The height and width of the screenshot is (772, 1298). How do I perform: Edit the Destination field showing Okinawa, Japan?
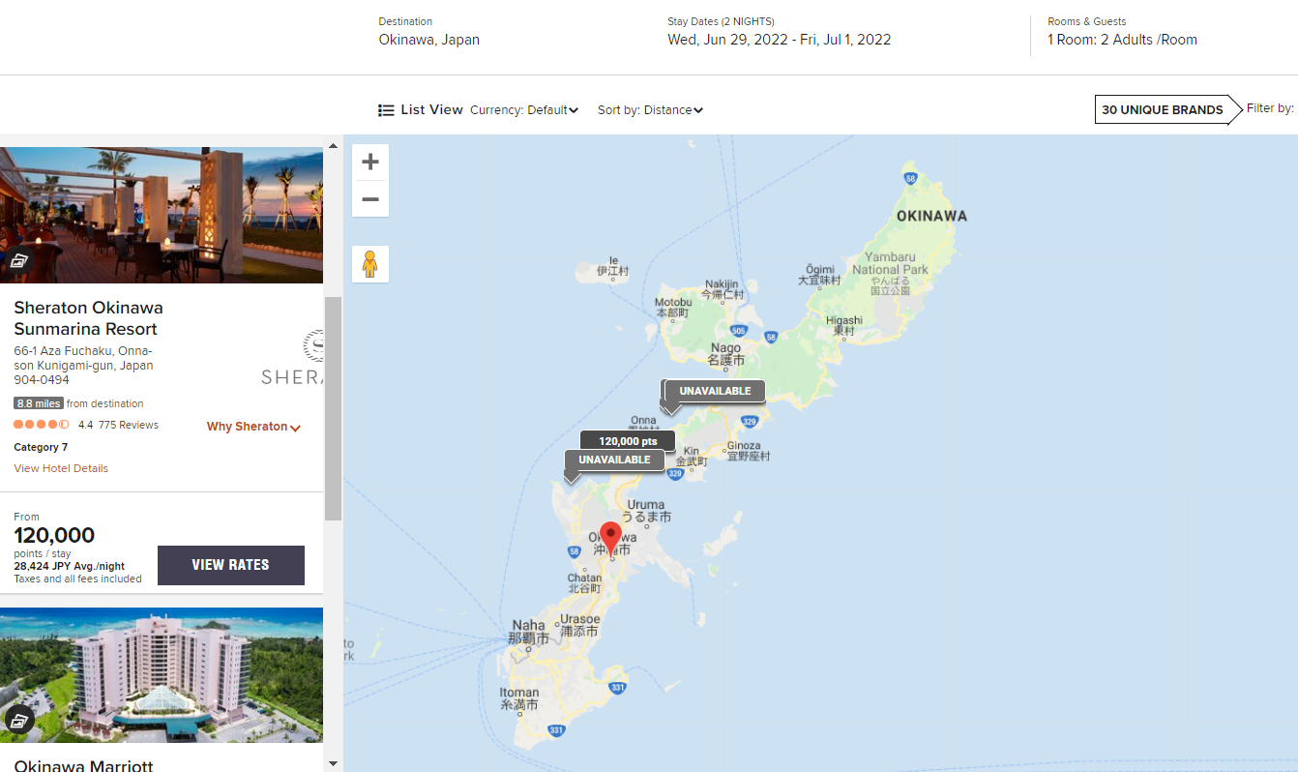pyautogui.click(x=428, y=40)
